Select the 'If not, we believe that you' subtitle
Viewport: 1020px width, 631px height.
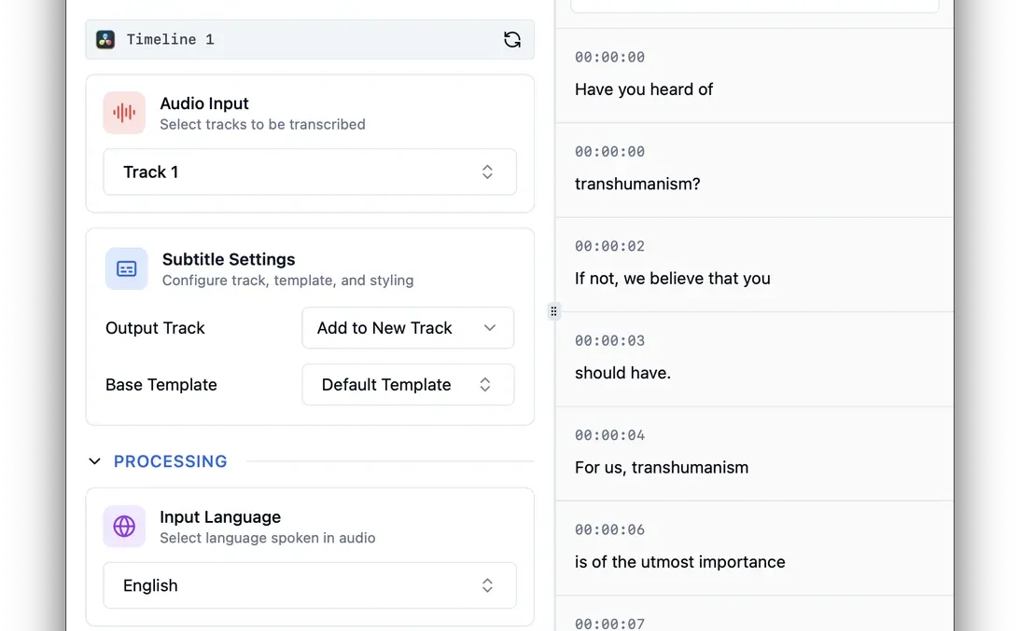tap(673, 279)
